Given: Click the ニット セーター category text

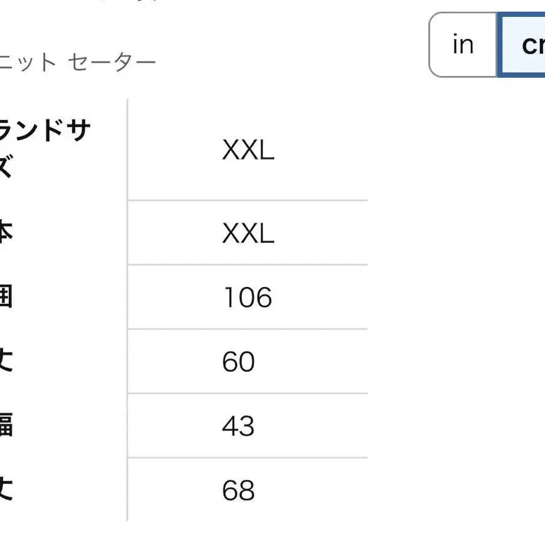Looking at the screenshot, I should click(78, 62).
